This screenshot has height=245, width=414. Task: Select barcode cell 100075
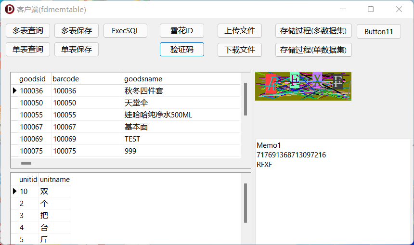pyautogui.click(x=87, y=151)
